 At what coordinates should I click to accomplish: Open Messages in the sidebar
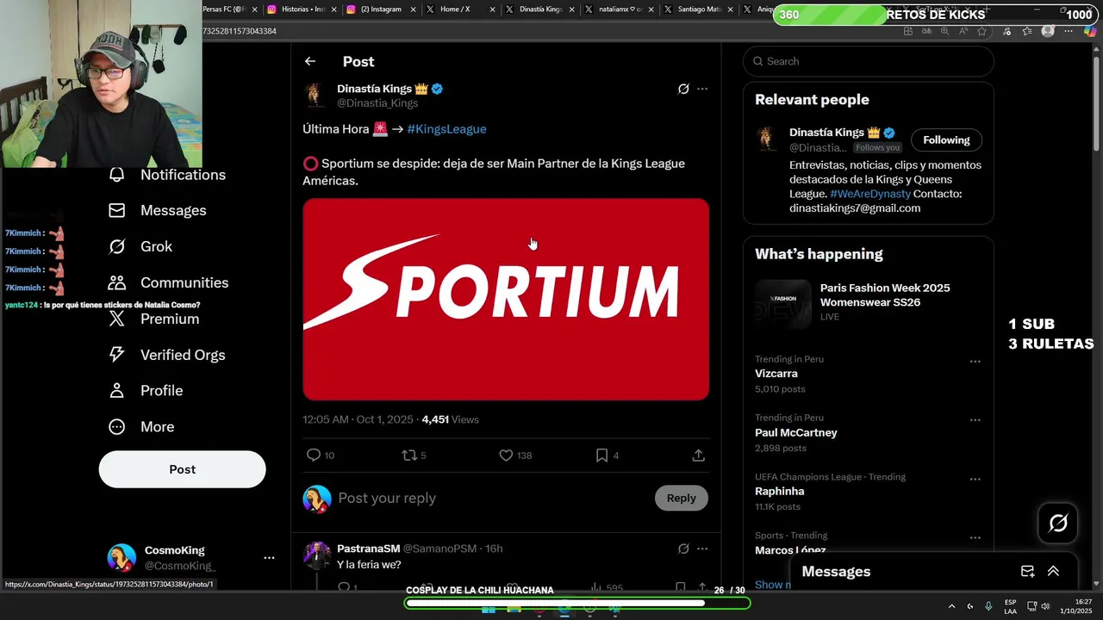157,210
